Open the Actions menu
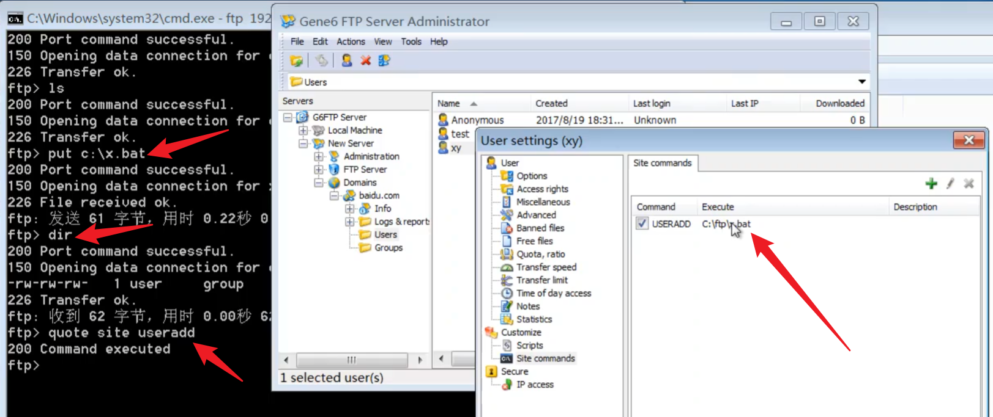 (x=351, y=42)
